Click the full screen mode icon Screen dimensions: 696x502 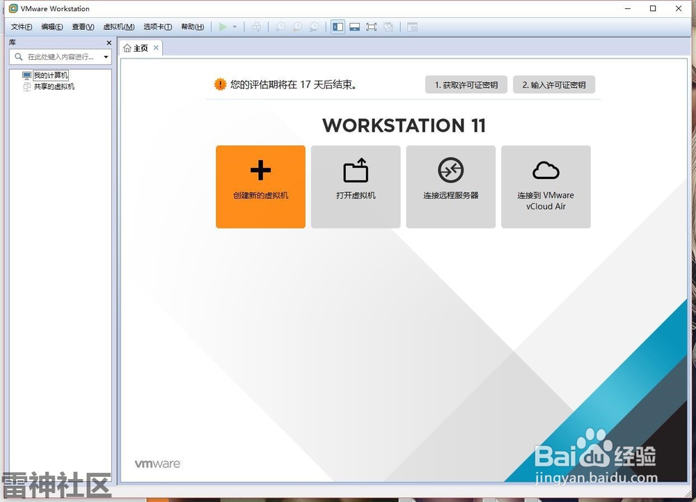[x=372, y=27]
